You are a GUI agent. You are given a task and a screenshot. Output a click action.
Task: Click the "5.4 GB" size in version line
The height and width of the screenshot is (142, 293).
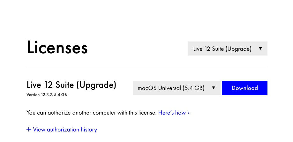[61, 95]
